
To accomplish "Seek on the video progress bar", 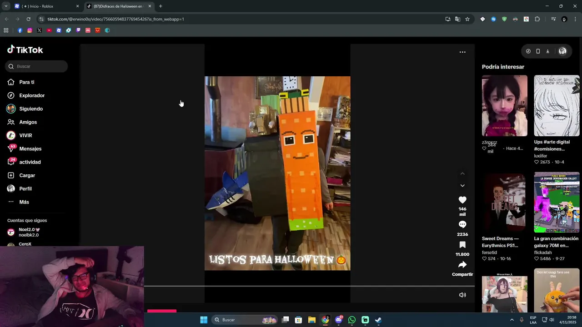I will click(x=309, y=286).
